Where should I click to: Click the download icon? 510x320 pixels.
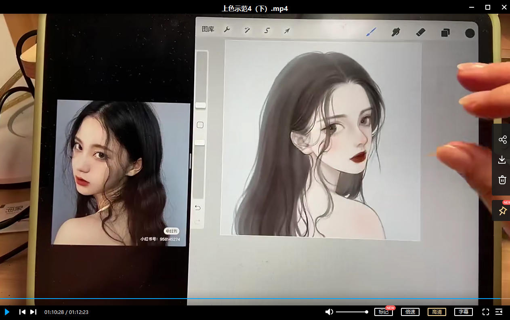(502, 160)
